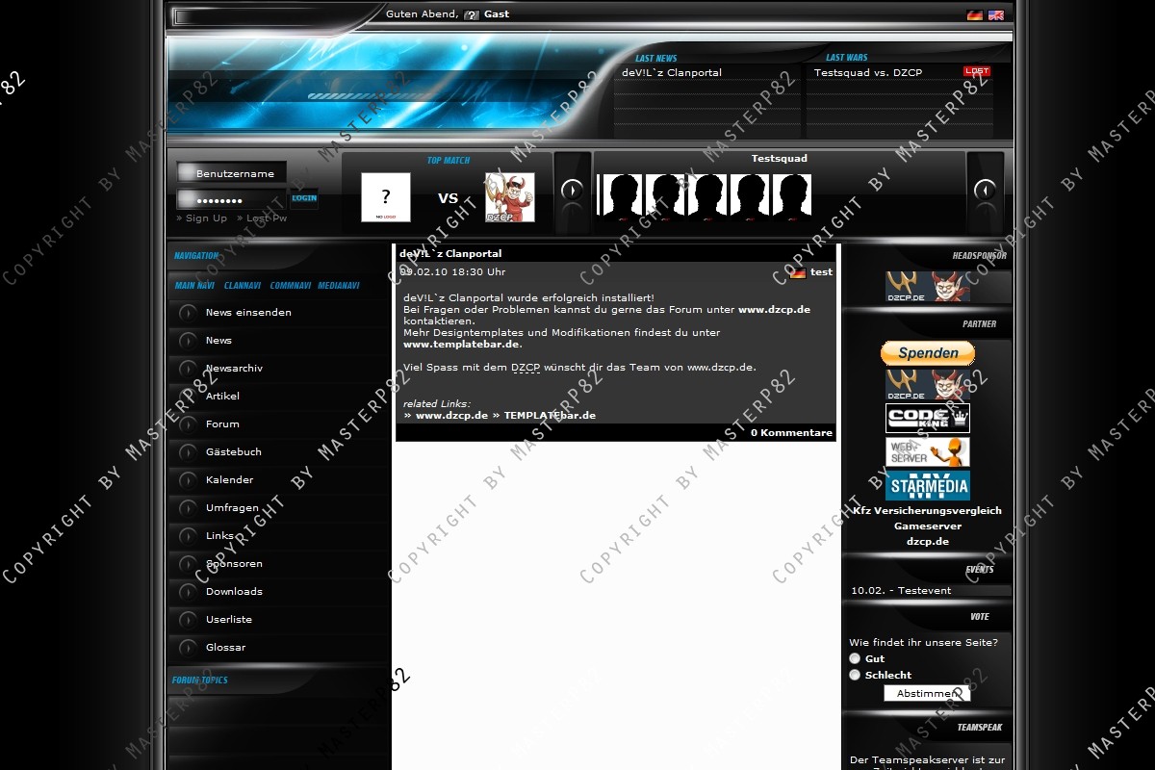Open the Starmedia partner banner
This screenshot has height=770, width=1155.
927,485
